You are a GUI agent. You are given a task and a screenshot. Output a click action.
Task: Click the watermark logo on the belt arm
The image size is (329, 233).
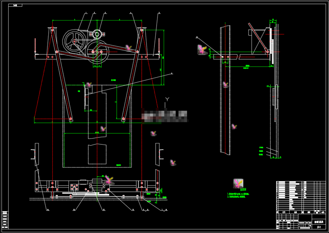pos(129,48)
